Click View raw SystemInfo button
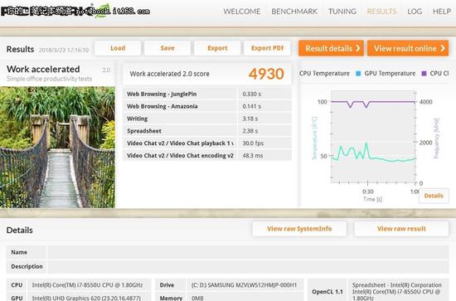456x301 pixels. (x=299, y=229)
